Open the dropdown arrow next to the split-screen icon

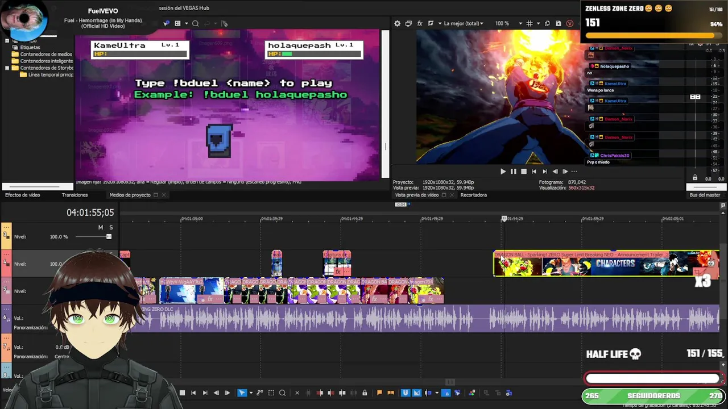pyautogui.click(x=440, y=23)
